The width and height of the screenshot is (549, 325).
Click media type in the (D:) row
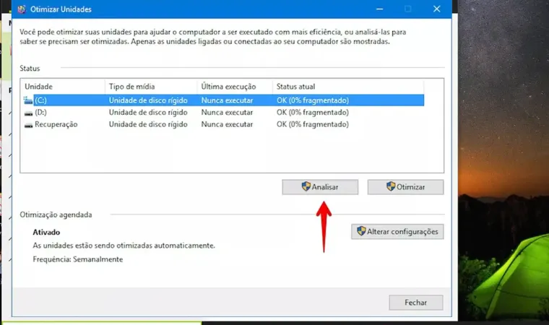click(148, 113)
